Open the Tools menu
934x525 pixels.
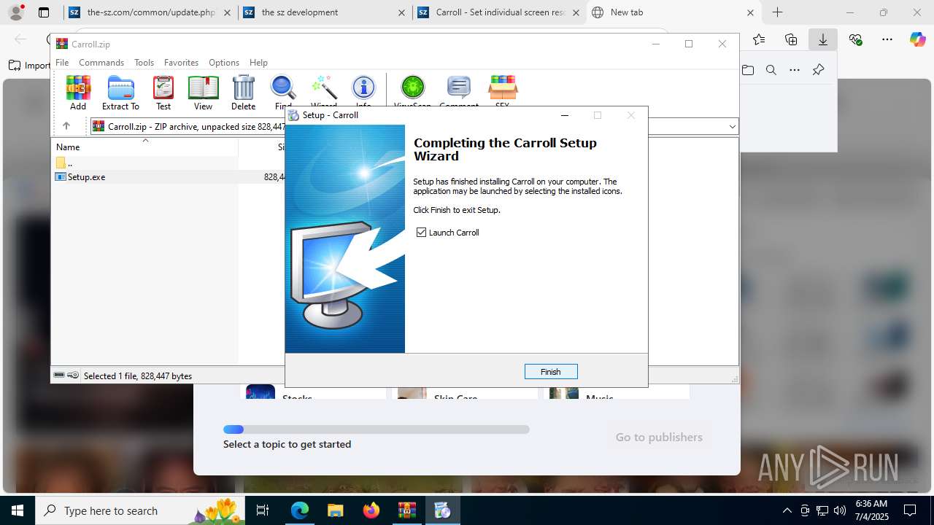click(x=144, y=63)
